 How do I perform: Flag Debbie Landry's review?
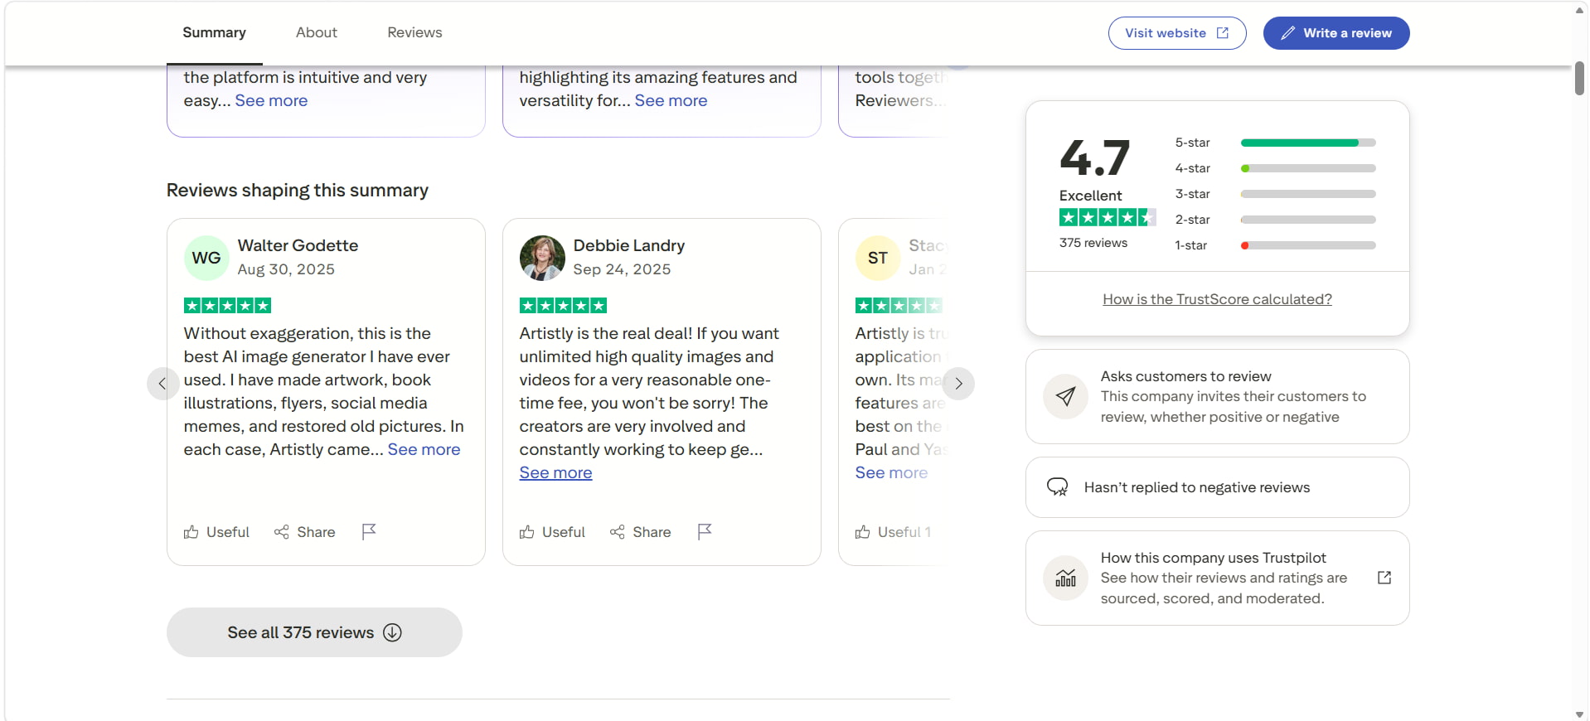tap(705, 531)
